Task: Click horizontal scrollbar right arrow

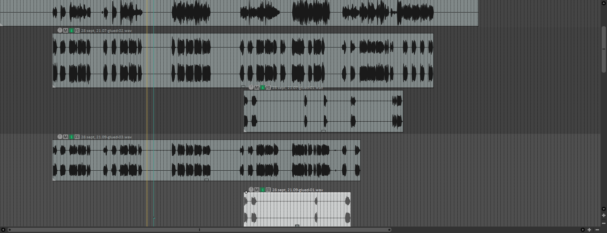Action: pyautogui.click(x=583, y=230)
